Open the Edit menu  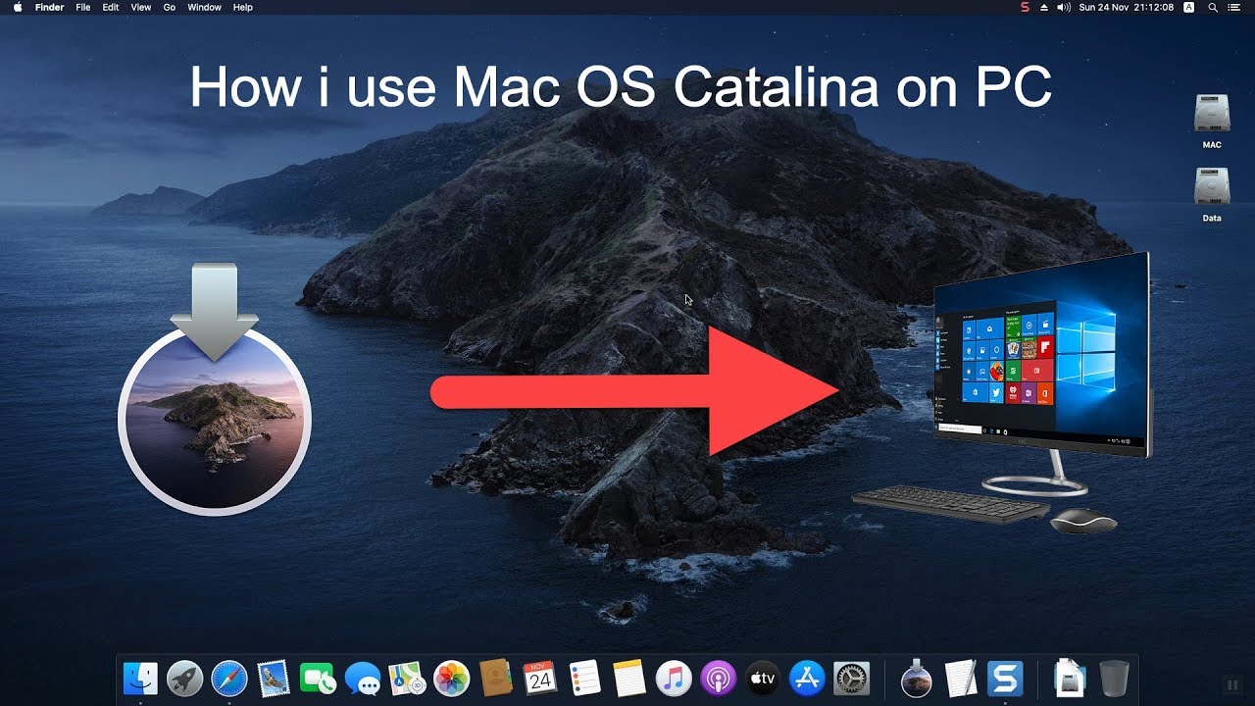[x=111, y=7]
